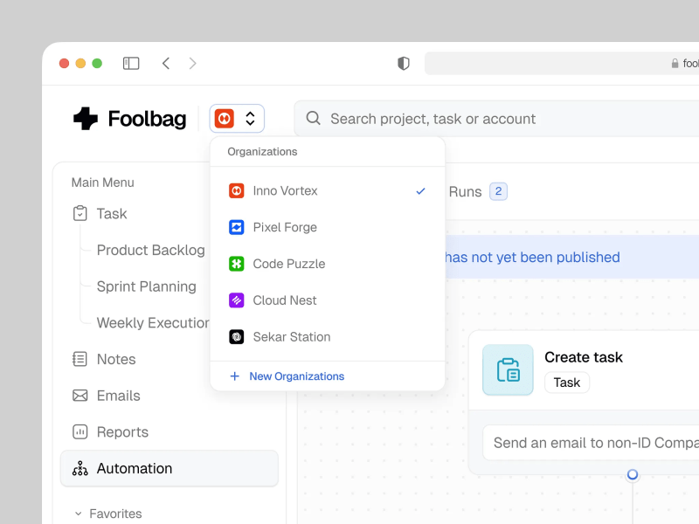The height and width of the screenshot is (524, 699).
Task: Click New Organizations link
Action: (296, 376)
